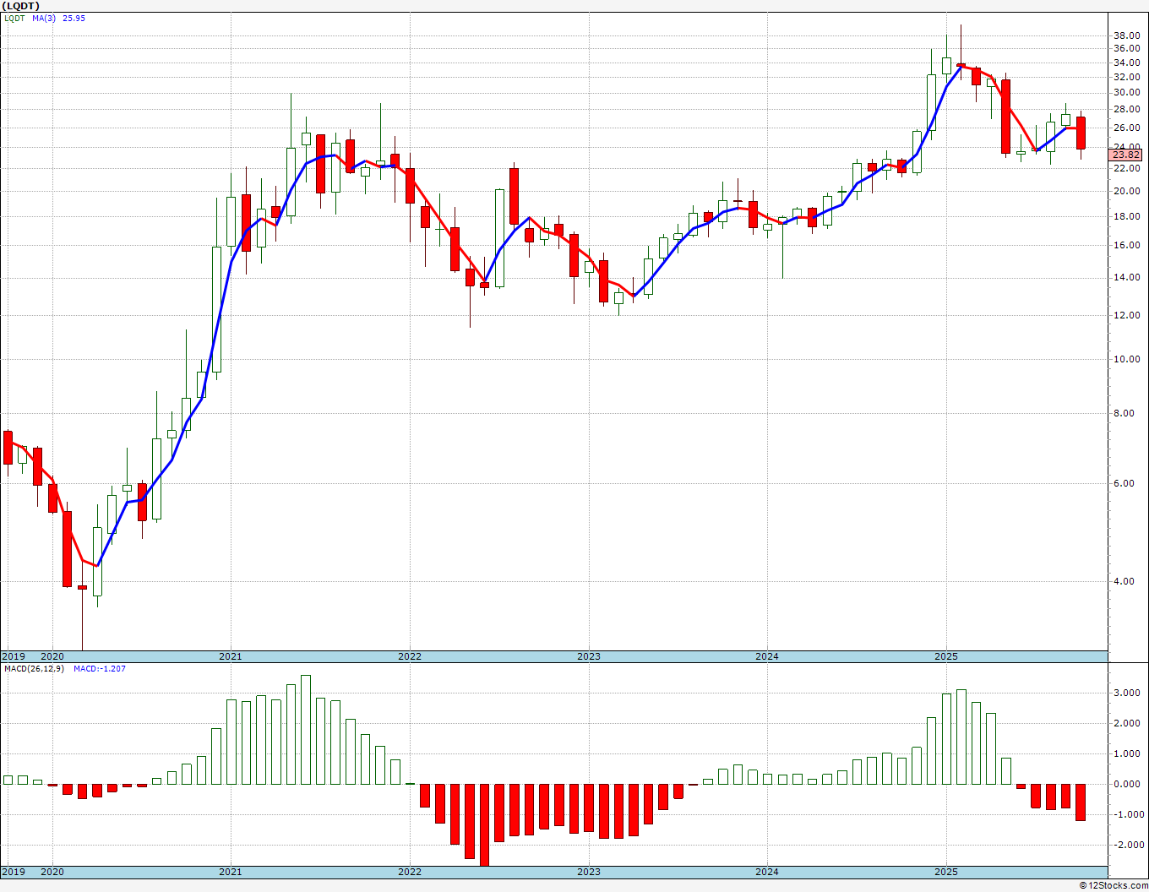The width and height of the screenshot is (1149, 892).
Task: Click the lowest red MACD bar in 2022
Action: pyautogui.click(x=484, y=824)
